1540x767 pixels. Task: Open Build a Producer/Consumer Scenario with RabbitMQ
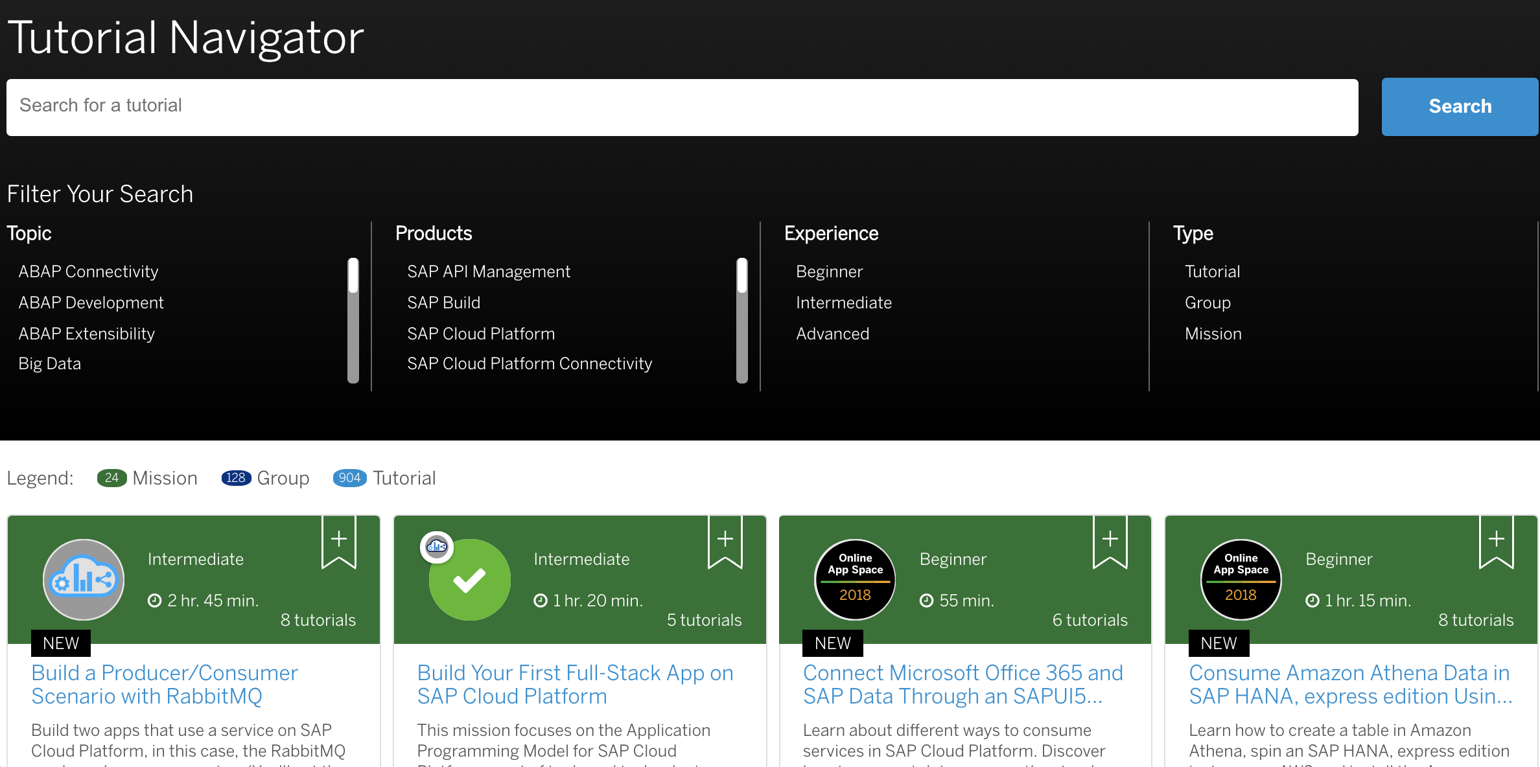(165, 684)
